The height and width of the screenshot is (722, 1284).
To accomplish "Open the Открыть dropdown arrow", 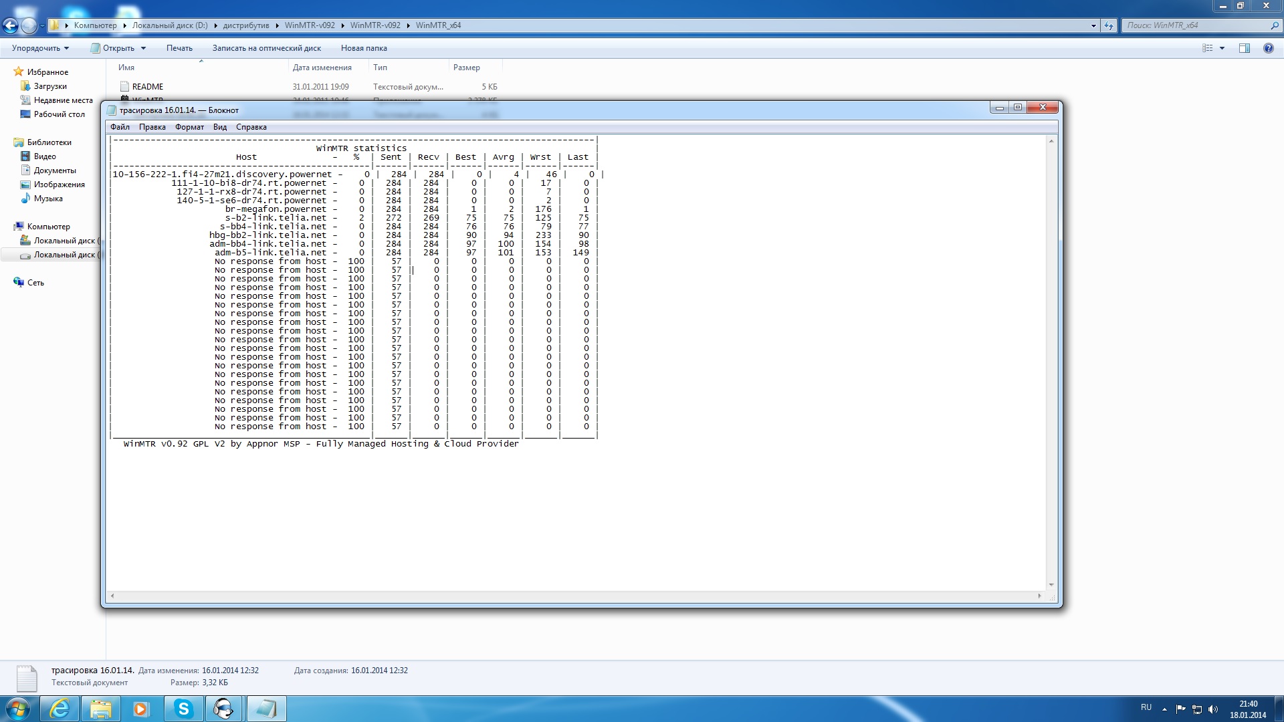I will [x=143, y=48].
